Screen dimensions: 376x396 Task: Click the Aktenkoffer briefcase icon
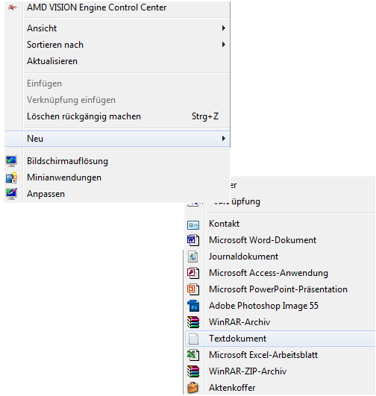tap(192, 388)
